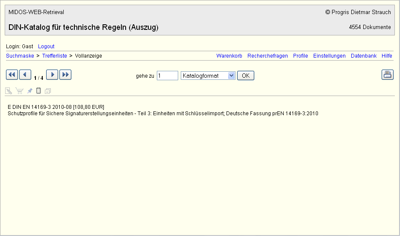Open the Einstellungen page
Screen dimensions: 400x236
point(329,56)
